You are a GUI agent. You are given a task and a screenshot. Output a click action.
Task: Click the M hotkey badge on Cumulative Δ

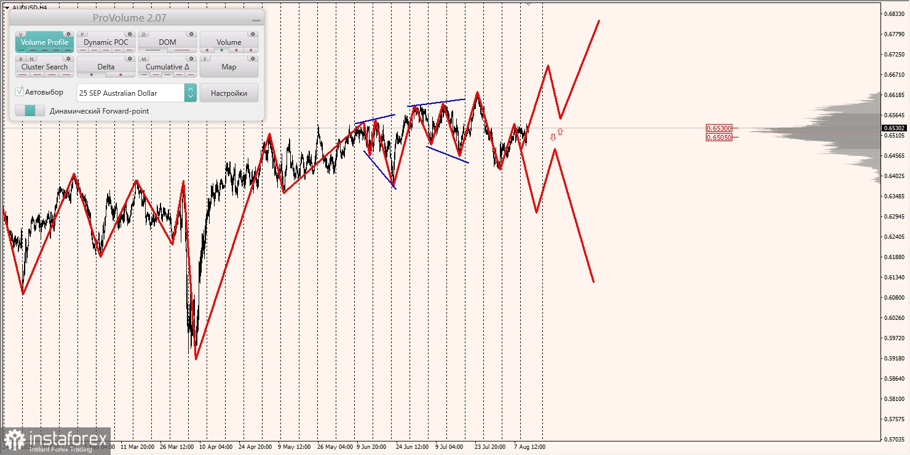coord(144,59)
